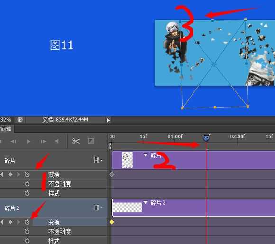Add a keyframe diamond in 碎片2 变换 row

click(10, 222)
